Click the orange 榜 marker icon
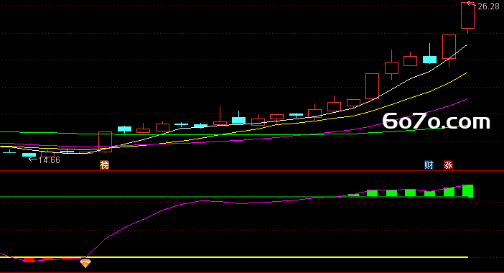This screenshot has width=504, height=273. (105, 165)
